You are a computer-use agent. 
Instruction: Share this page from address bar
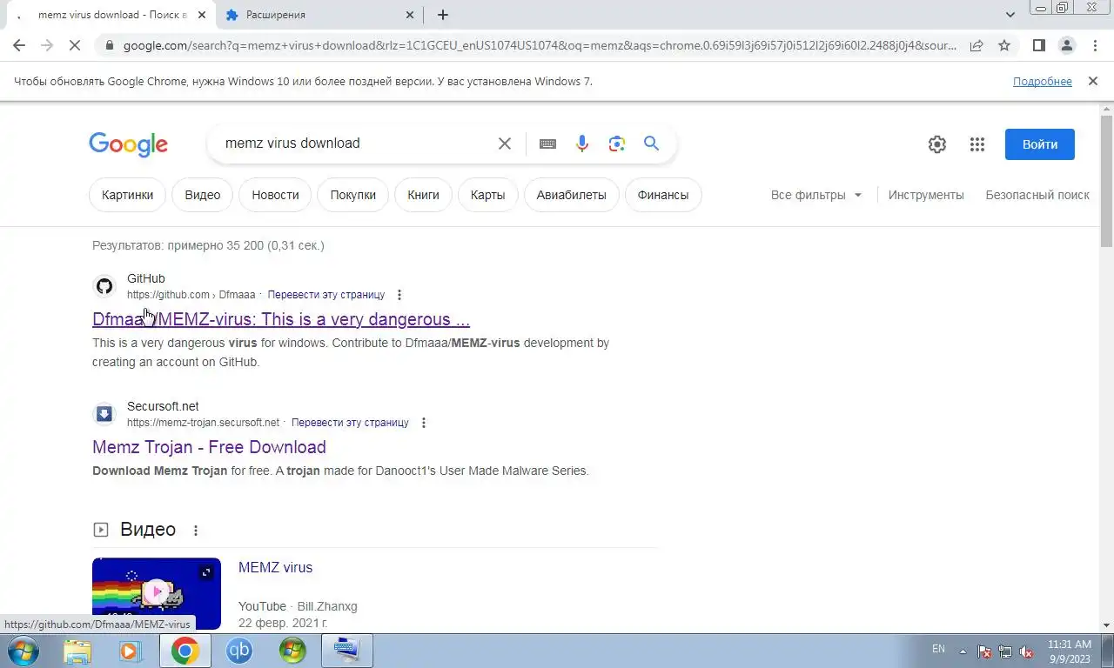pyautogui.click(x=976, y=45)
